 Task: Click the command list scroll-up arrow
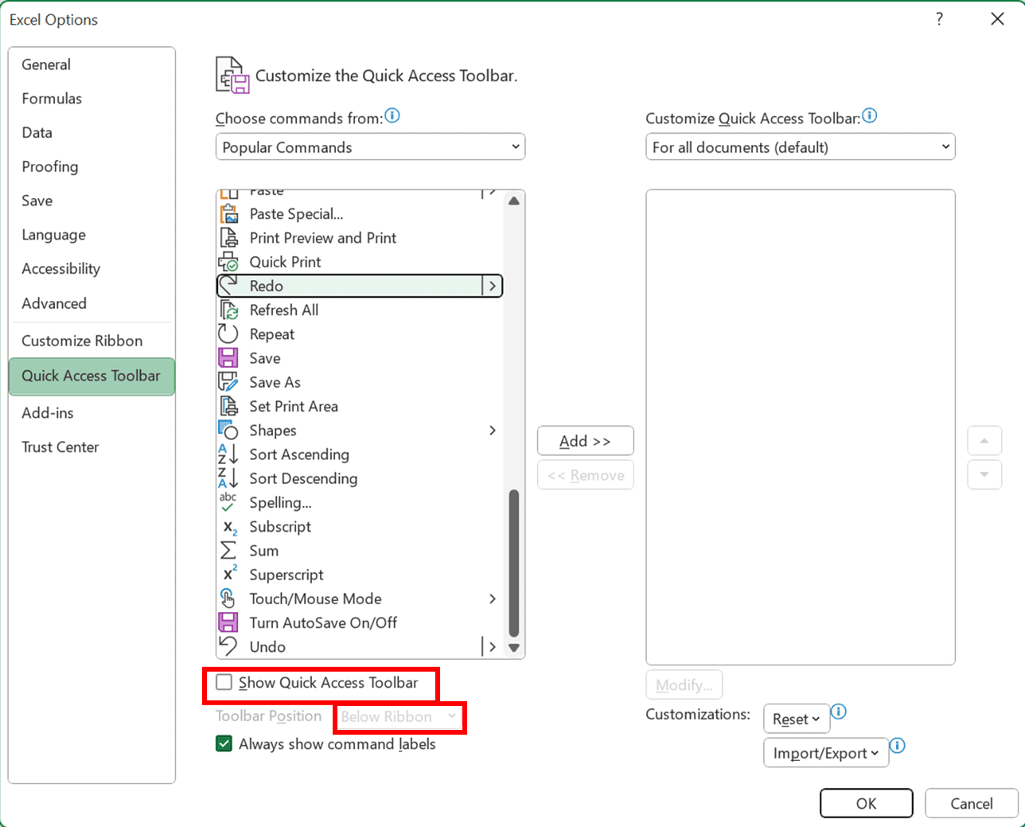pyautogui.click(x=514, y=201)
